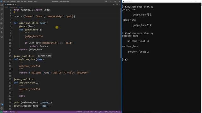
Task: Click the command prompt vertical scrollbar
Action: pyautogui.click(x=201, y=58)
